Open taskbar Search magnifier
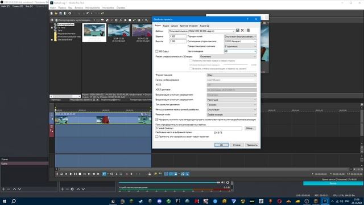 pyautogui.click(x=14, y=201)
